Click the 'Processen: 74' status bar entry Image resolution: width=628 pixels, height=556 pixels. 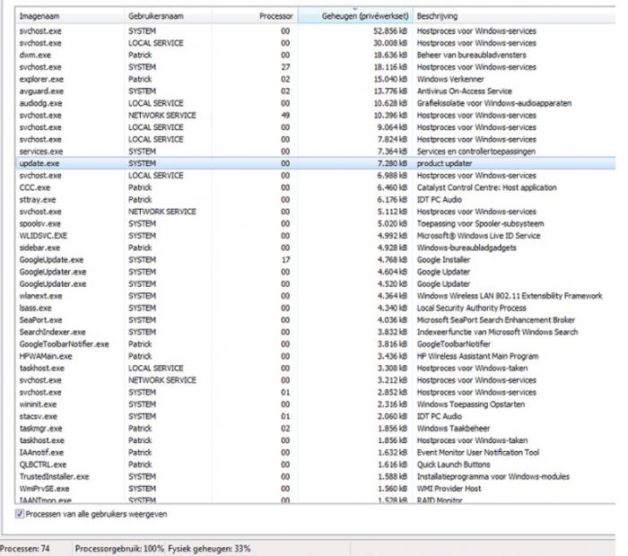pos(25,549)
